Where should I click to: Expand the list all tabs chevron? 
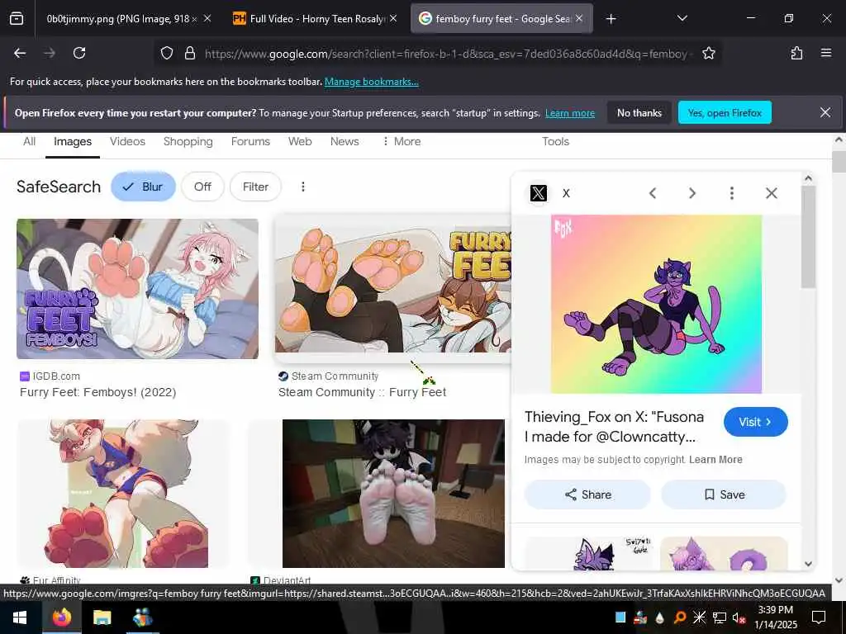tap(682, 19)
